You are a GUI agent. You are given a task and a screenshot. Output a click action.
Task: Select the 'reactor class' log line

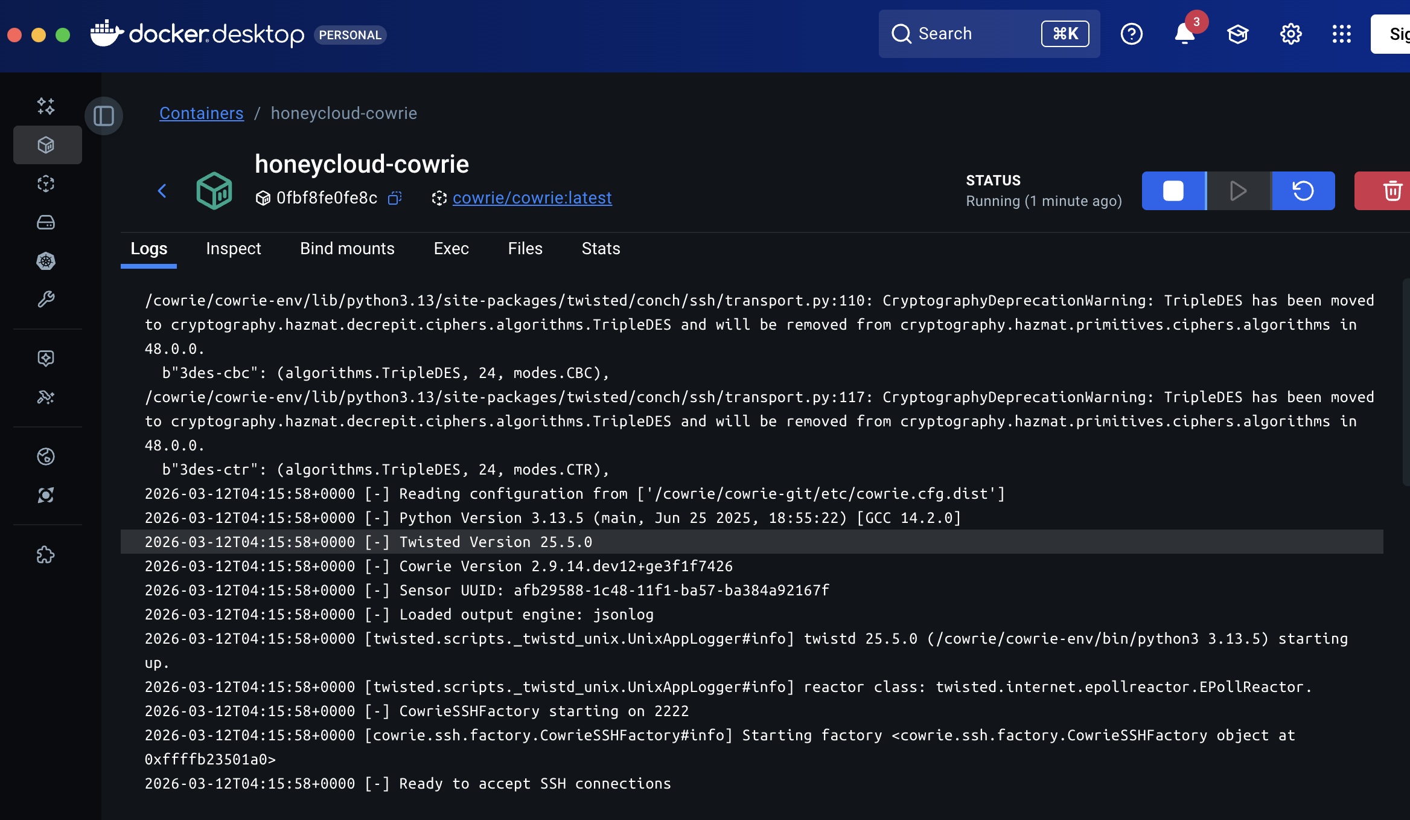coord(752,687)
